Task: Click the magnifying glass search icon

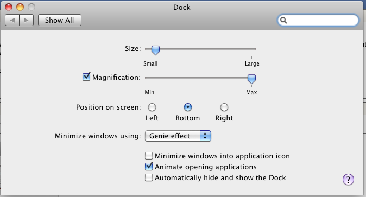Action: pos(283,20)
